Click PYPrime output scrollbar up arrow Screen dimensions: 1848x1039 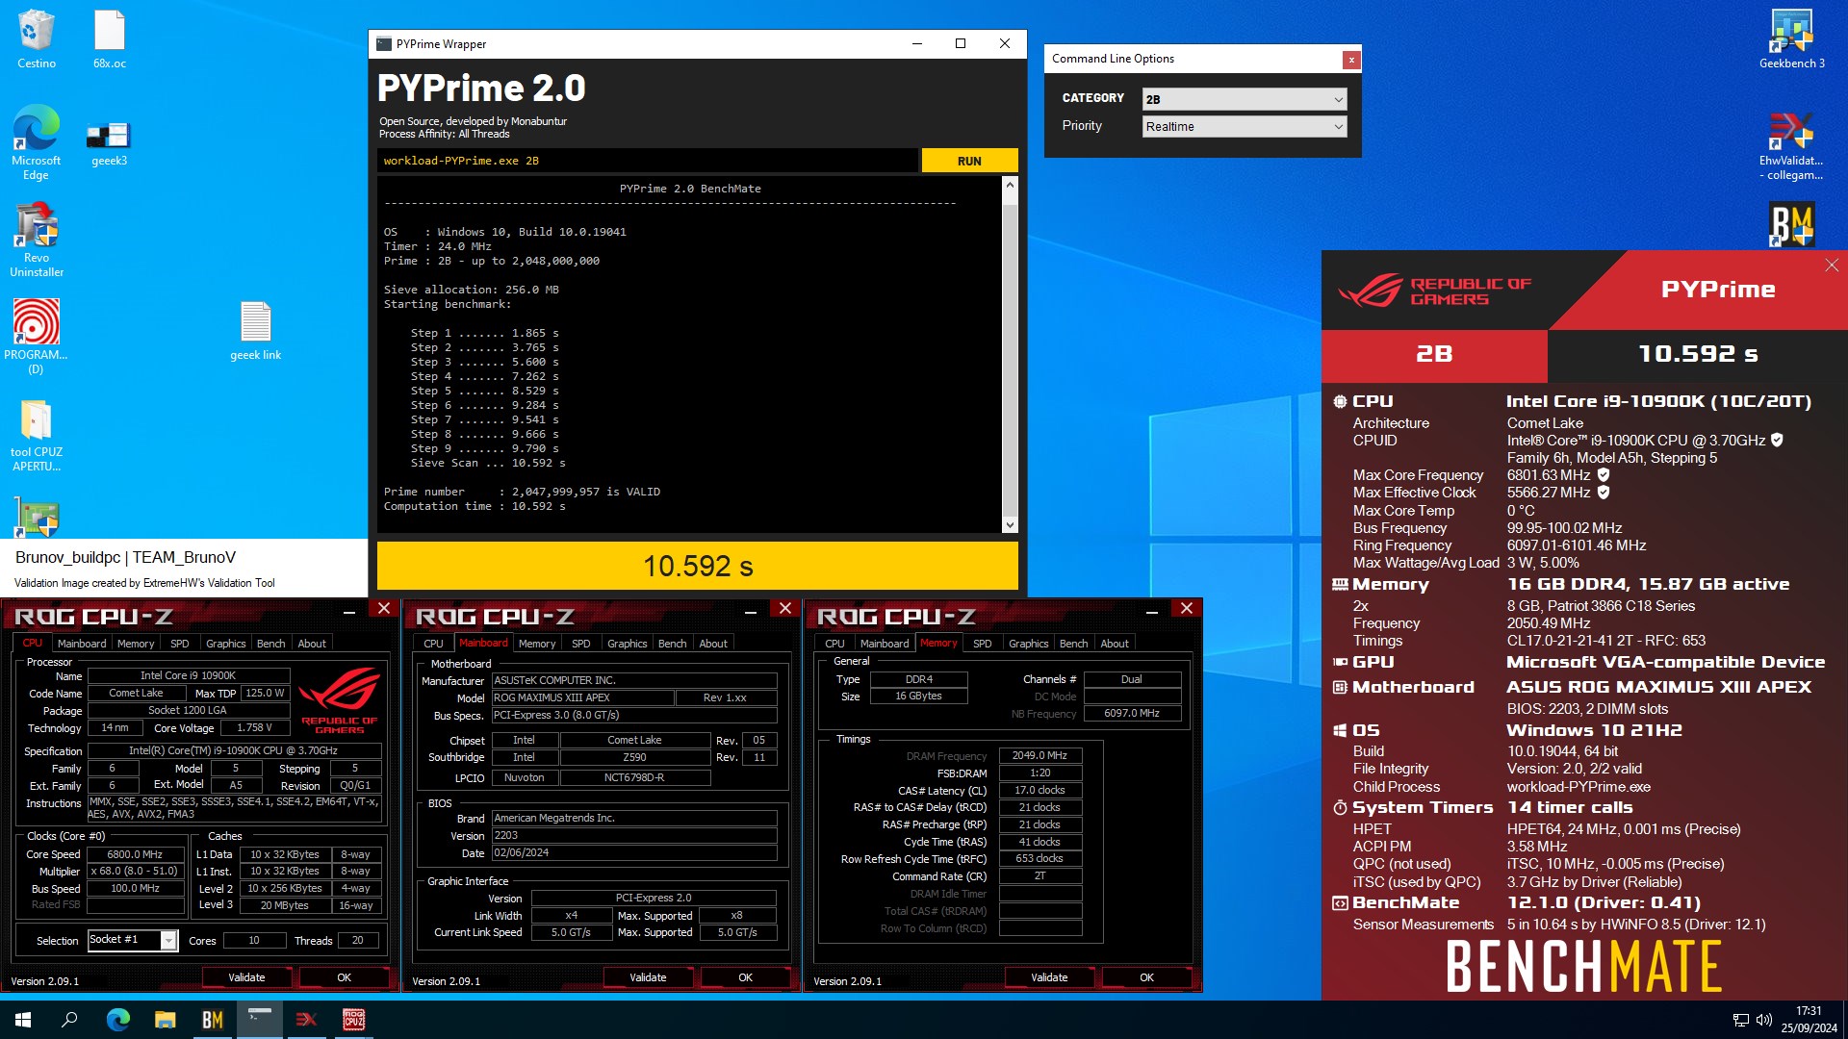1010,185
